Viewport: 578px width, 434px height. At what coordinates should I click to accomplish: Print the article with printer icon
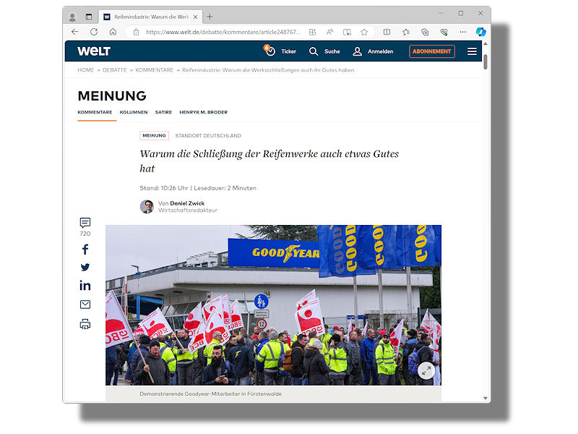click(85, 324)
